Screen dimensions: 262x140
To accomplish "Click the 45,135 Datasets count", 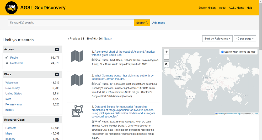I will click(x=55, y=128).
